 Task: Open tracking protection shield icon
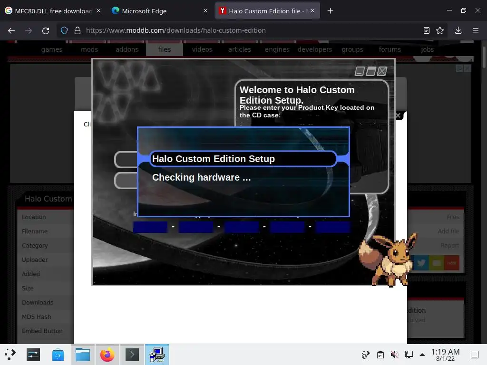(64, 30)
